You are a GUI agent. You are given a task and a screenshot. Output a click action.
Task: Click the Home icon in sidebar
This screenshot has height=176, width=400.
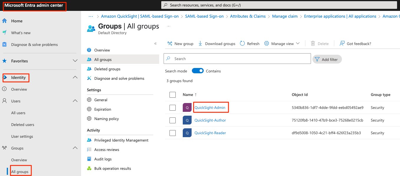[4, 21]
